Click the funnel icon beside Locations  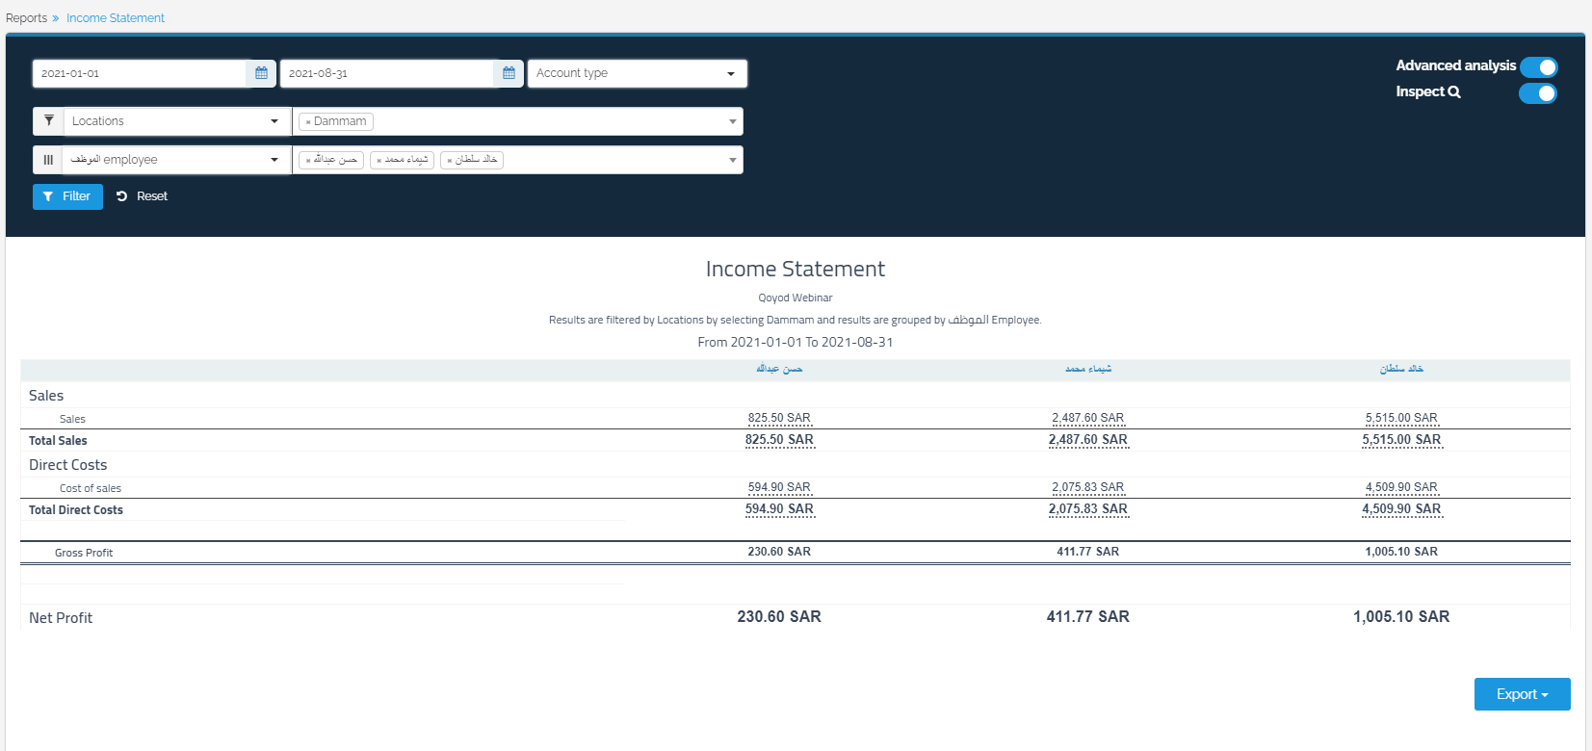point(48,121)
